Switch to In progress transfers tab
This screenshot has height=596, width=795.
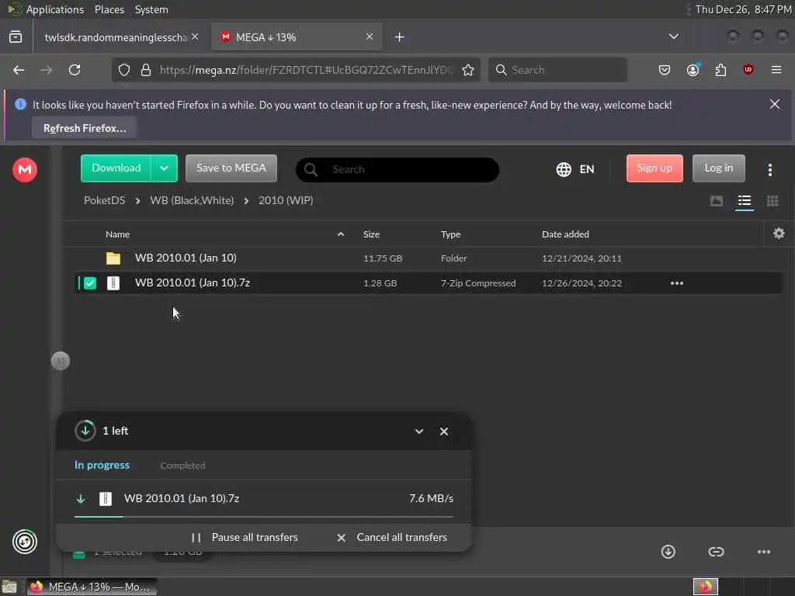pyautogui.click(x=102, y=466)
